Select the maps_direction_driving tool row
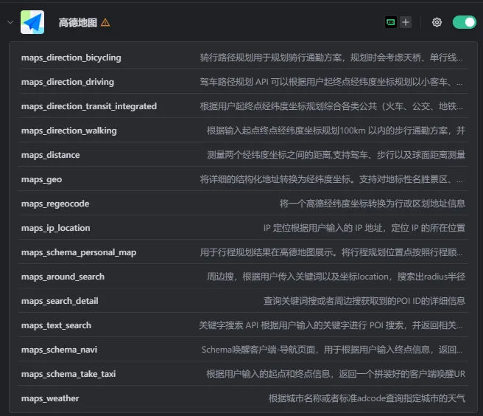This screenshot has width=483, height=416. pos(243,82)
